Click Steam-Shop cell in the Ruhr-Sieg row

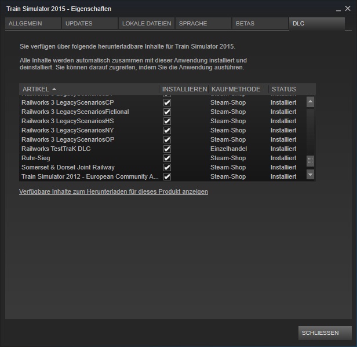tap(228, 158)
